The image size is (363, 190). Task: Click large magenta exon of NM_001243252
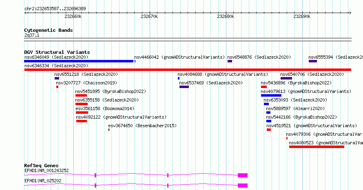(243, 175)
